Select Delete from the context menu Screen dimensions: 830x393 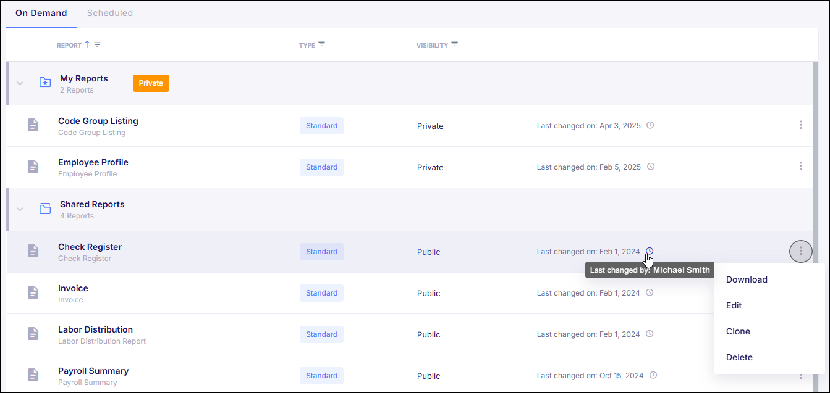[x=739, y=357]
